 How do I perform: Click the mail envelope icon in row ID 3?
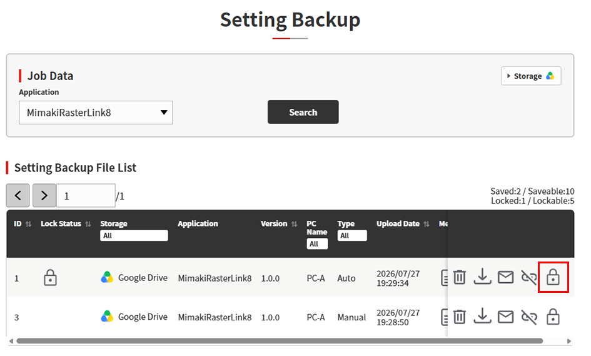(505, 317)
